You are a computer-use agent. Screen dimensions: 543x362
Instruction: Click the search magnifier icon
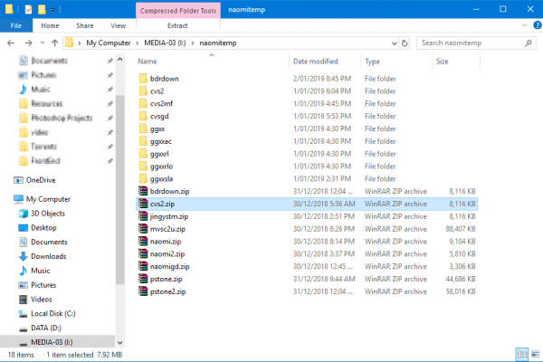(x=529, y=43)
